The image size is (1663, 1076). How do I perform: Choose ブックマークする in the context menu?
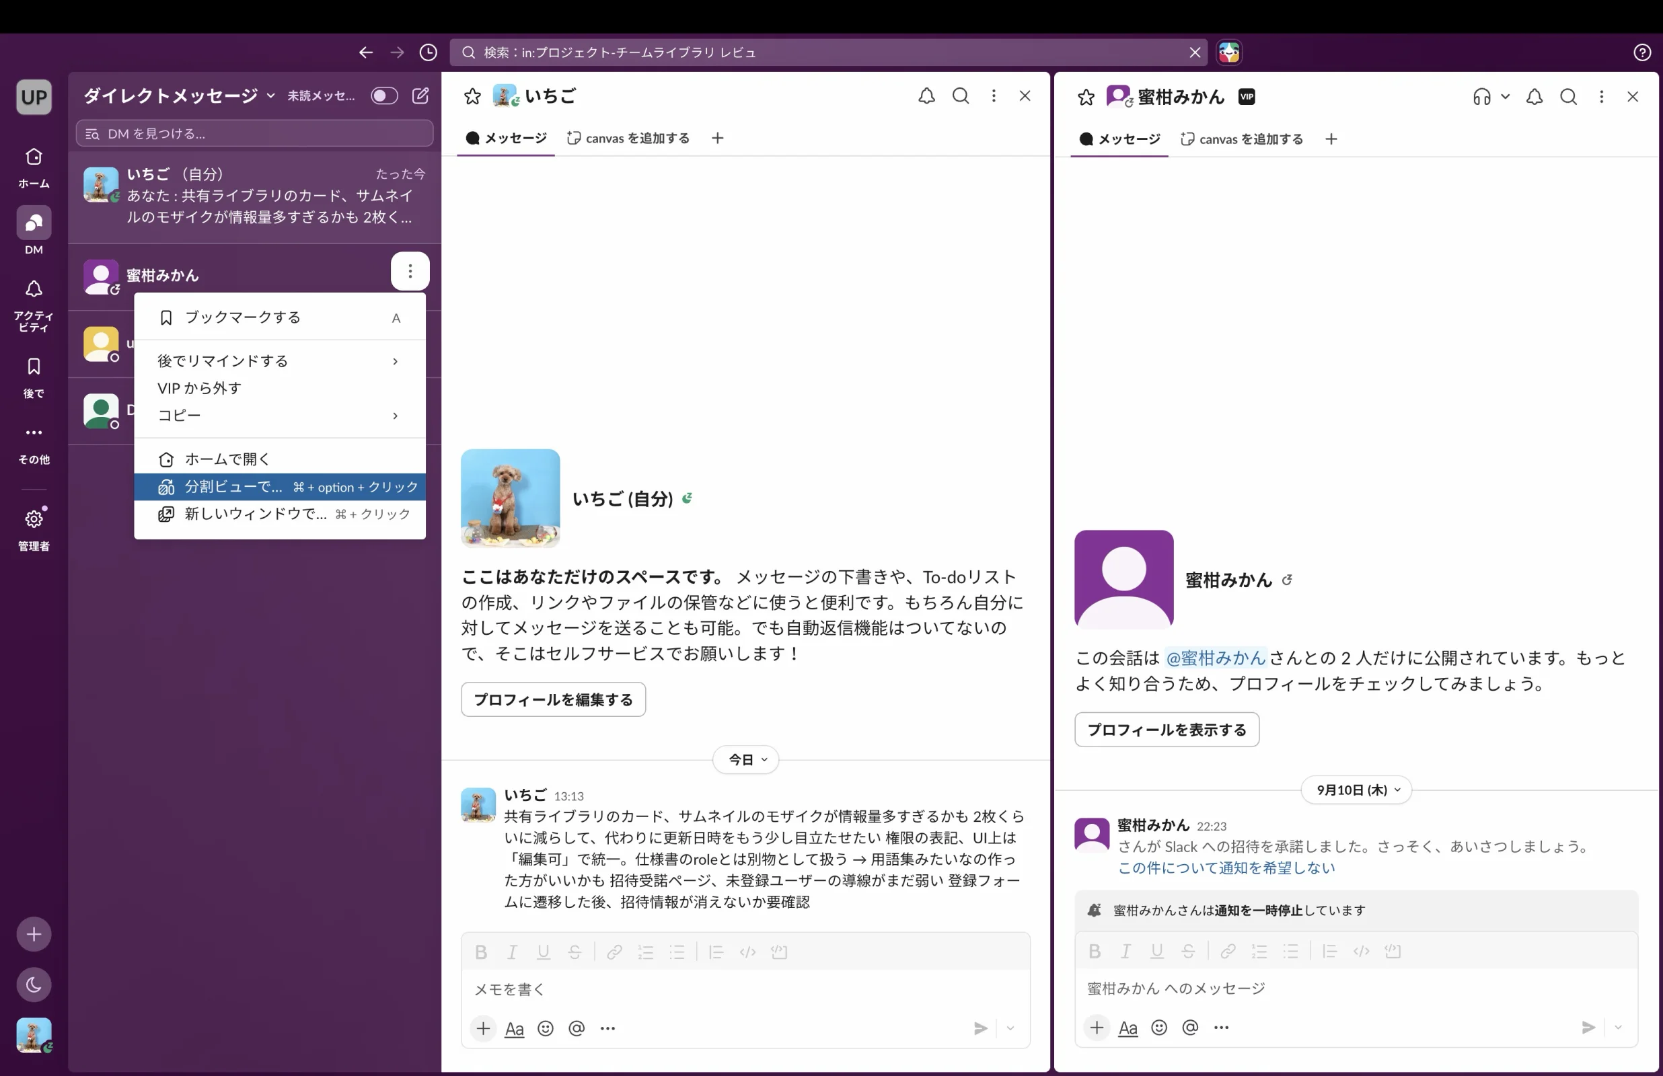(x=279, y=318)
